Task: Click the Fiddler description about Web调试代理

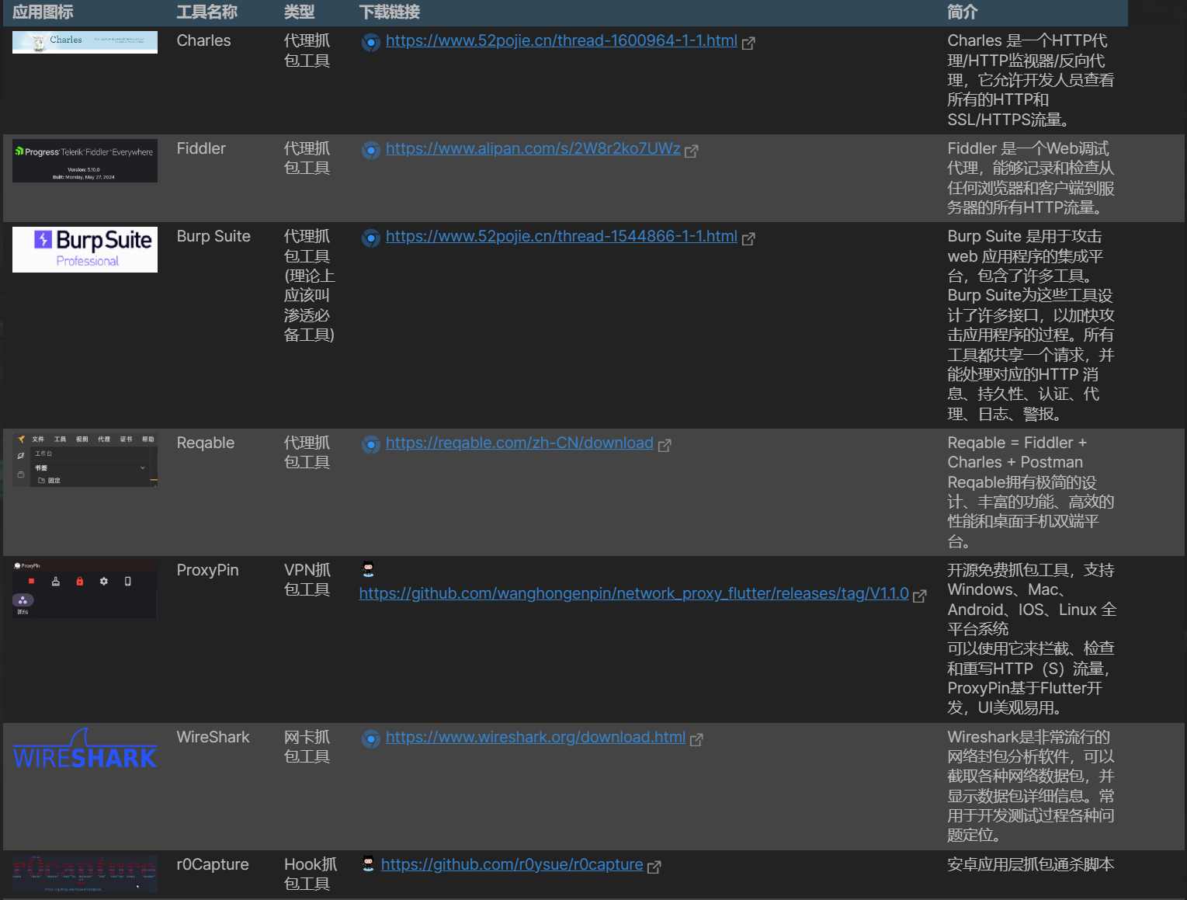Action: (1031, 179)
